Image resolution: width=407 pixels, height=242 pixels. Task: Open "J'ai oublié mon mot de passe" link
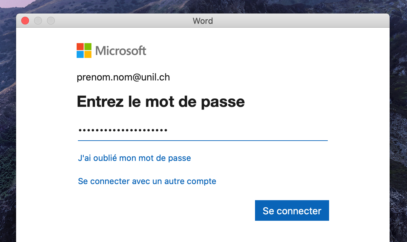[x=134, y=158]
